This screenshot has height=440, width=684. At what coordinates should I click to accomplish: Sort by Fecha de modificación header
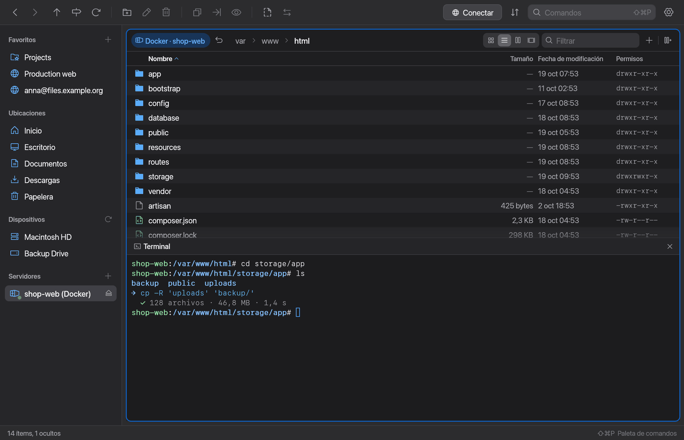click(570, 59)
